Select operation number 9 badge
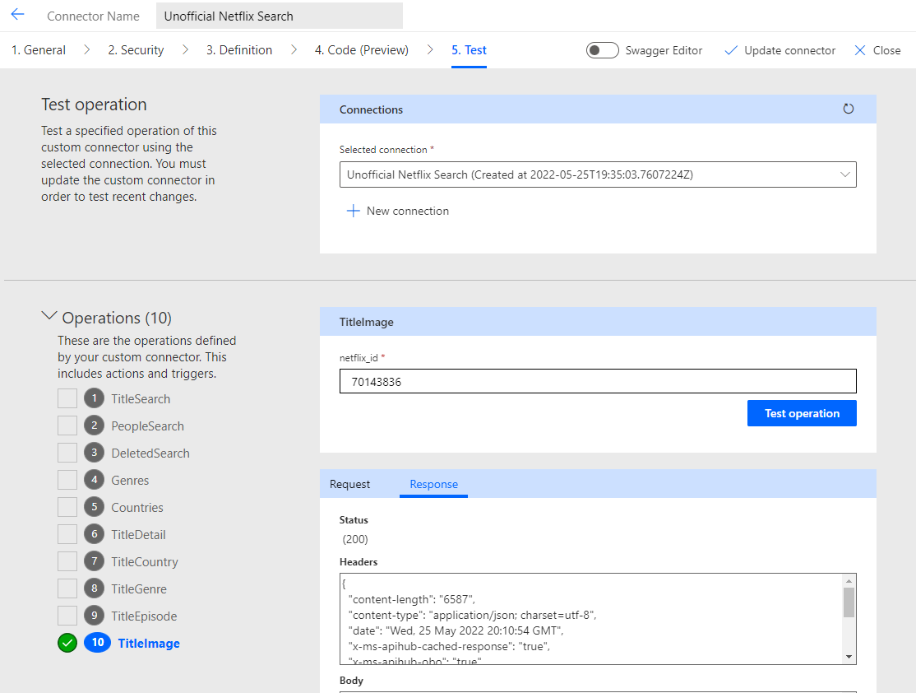Viewport: 916px width, 693px height. (x=94, y=616)
